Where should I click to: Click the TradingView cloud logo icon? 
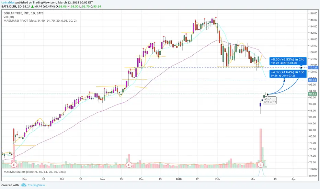(x=24, y=185)
